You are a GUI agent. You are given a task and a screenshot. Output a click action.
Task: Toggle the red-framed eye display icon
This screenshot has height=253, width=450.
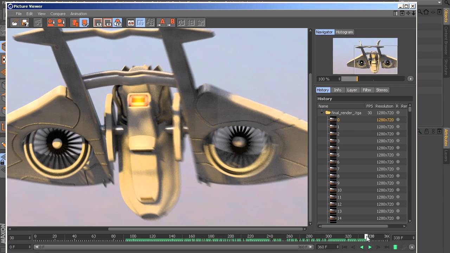click(108, 23)
